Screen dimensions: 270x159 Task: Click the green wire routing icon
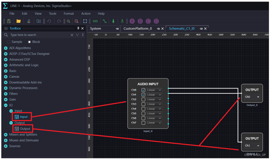click(x=104, y=21)
